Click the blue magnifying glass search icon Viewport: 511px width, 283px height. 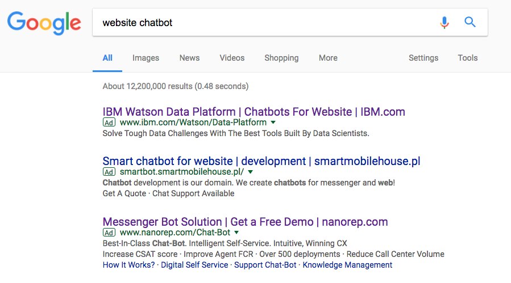pos(470,23)
